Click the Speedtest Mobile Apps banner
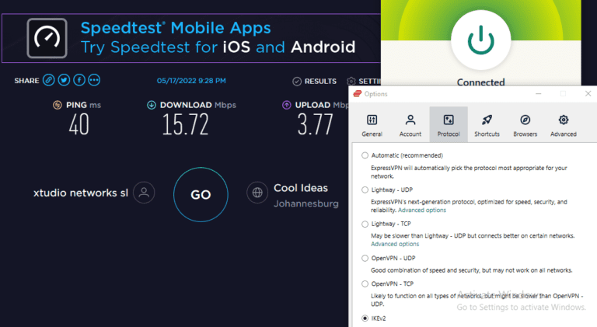Screen dimensions: 597x327 tap(191, 38)
